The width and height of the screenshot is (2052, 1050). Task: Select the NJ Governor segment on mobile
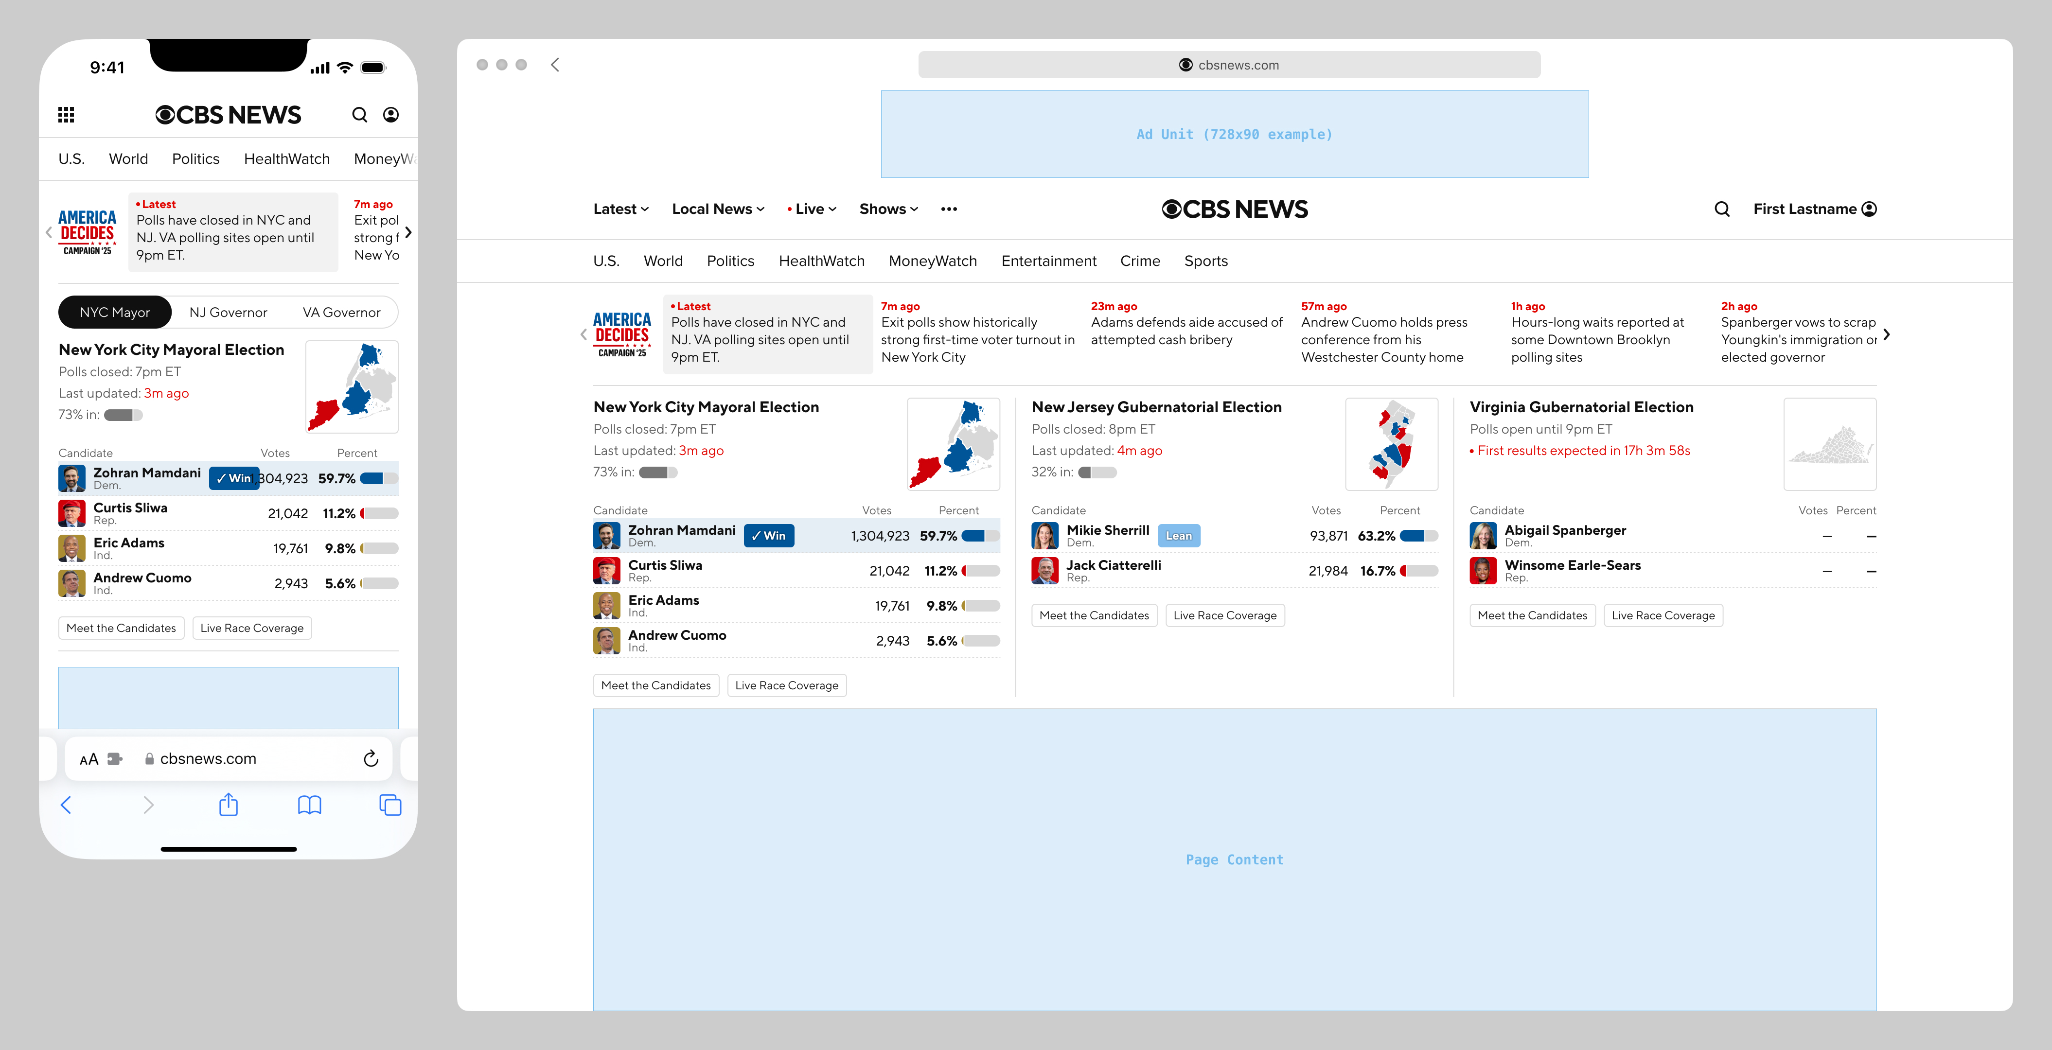[228, 312]
